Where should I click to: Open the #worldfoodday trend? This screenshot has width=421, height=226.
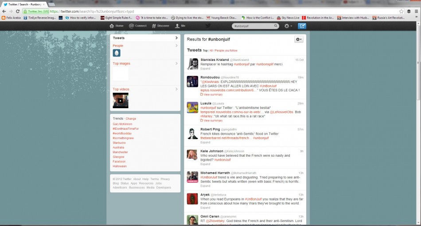122,133
